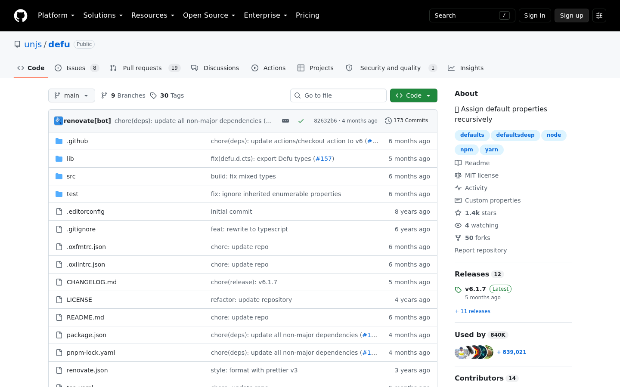View the 173 Commits history
The height and width of the screenshot is (387, 620).
pos(406,121)
